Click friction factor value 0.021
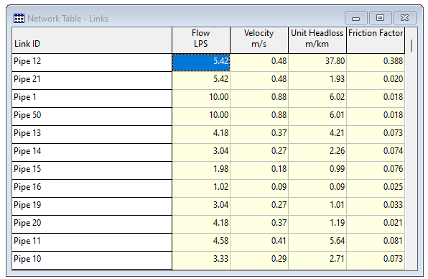This screenshot has height=279, width=428. pos(376,224)
